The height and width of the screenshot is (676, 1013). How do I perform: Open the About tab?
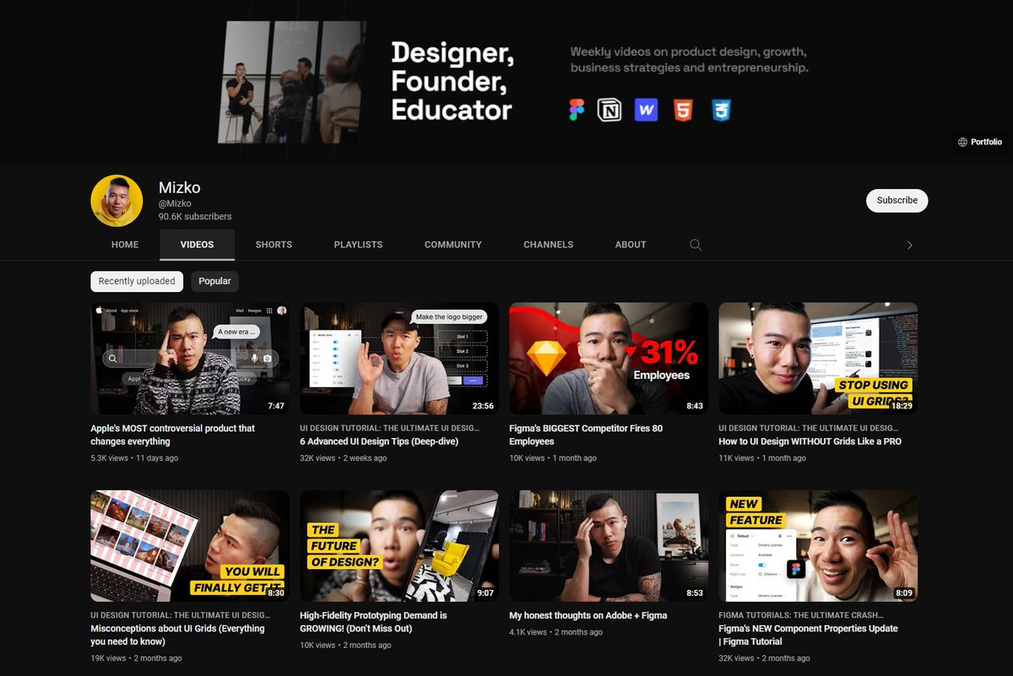point(631,245)
